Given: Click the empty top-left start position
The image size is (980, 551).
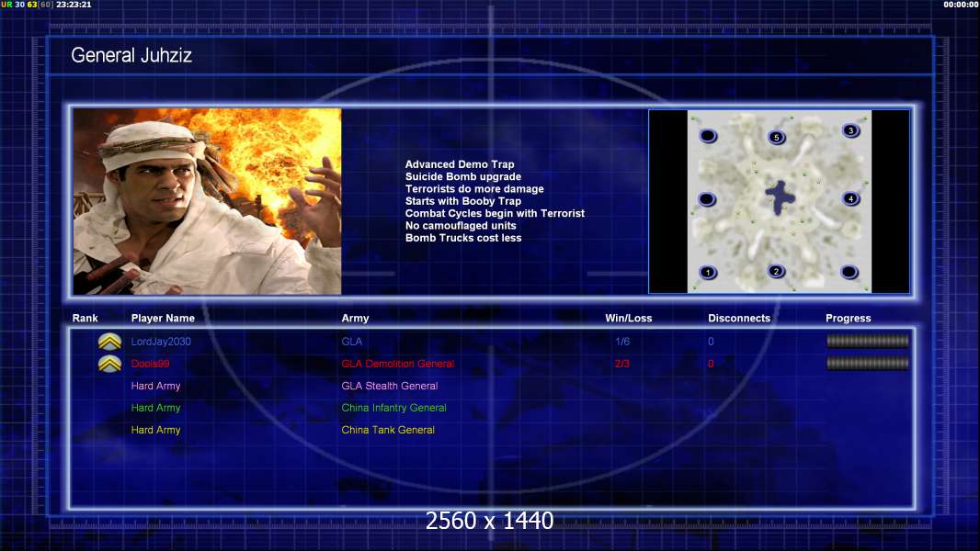Looking at the screenshot, I should (708, 136).
